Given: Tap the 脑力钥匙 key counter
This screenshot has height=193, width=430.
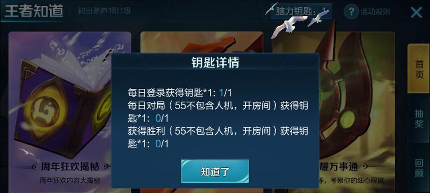Looking at the screenshot, I should 301,12.
